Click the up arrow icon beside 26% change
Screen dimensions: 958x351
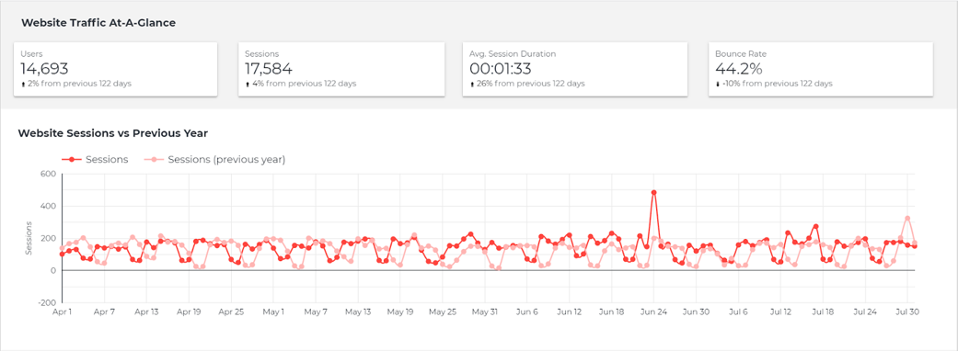(472, 85)
